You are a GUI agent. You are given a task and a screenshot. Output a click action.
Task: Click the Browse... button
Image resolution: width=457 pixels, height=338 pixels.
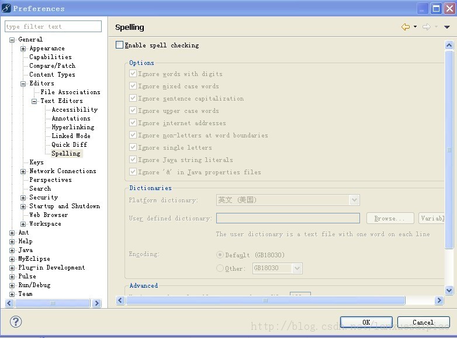(x=390, y=218)
